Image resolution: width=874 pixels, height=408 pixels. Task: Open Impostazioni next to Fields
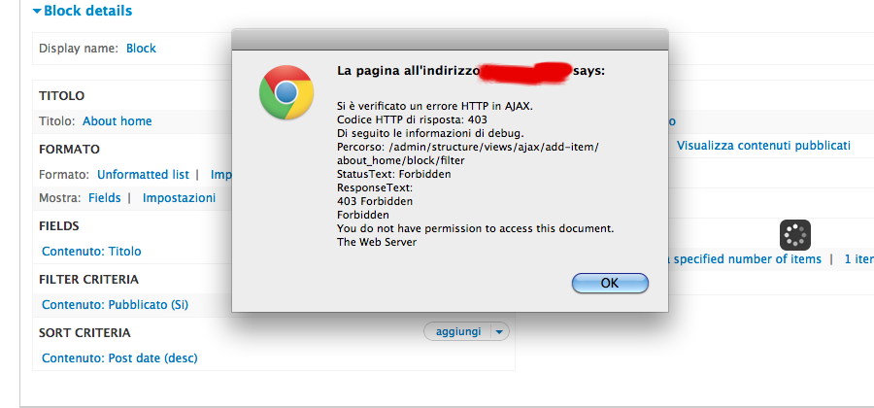(179, 198)
